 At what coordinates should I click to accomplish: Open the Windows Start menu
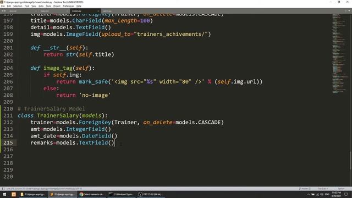(4, 194)
